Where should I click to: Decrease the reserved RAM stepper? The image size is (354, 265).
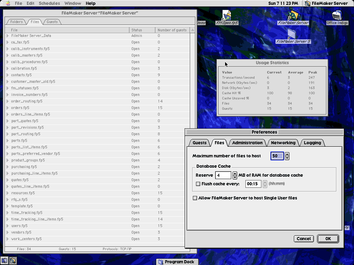(x=235, y=177)
